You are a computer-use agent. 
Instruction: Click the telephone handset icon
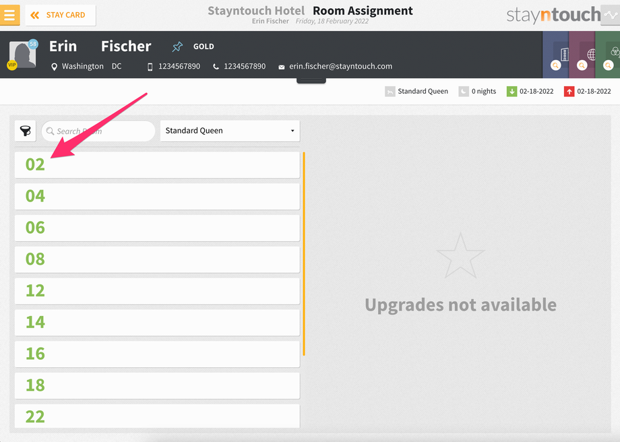[216, 67]
